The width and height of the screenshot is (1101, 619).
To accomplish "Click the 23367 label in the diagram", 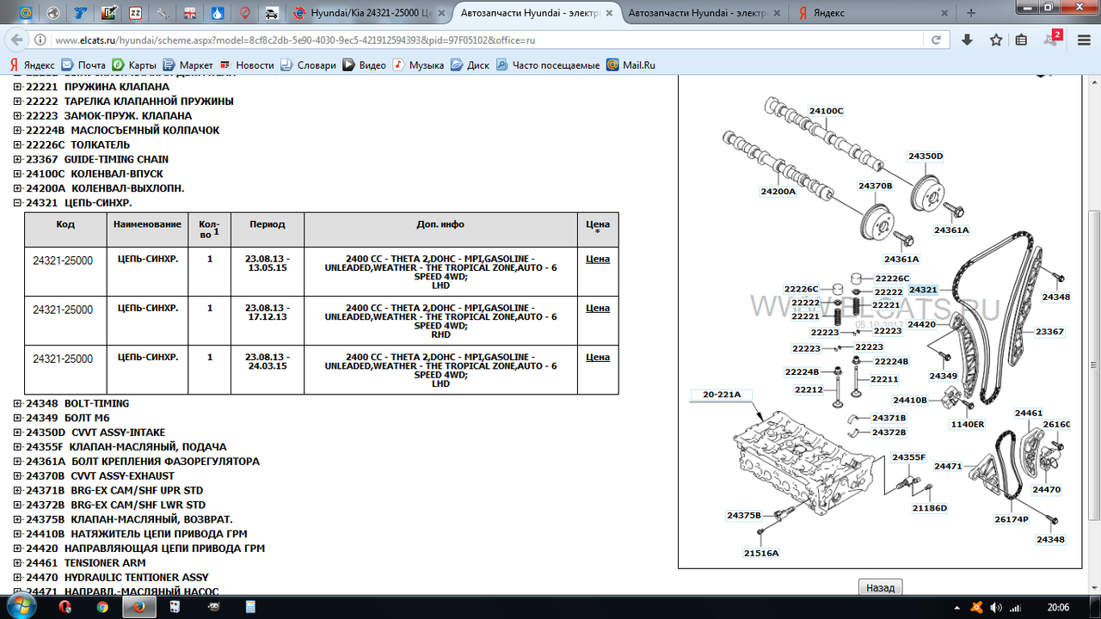I will [1049, 332].
